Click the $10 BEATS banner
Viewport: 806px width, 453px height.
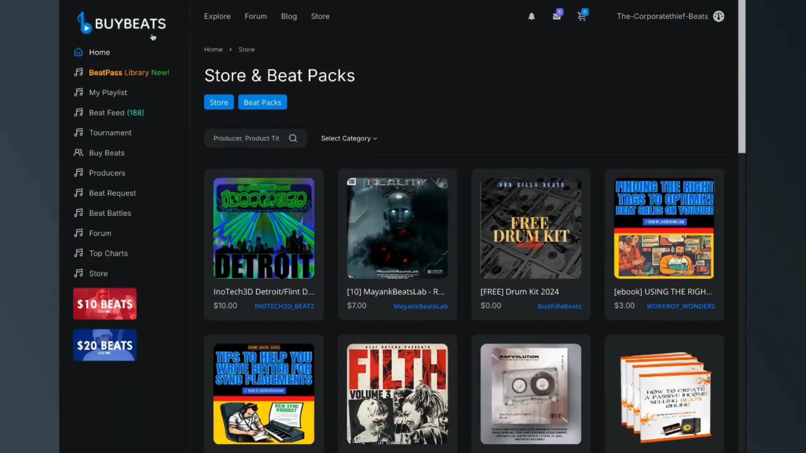point(105,304)
